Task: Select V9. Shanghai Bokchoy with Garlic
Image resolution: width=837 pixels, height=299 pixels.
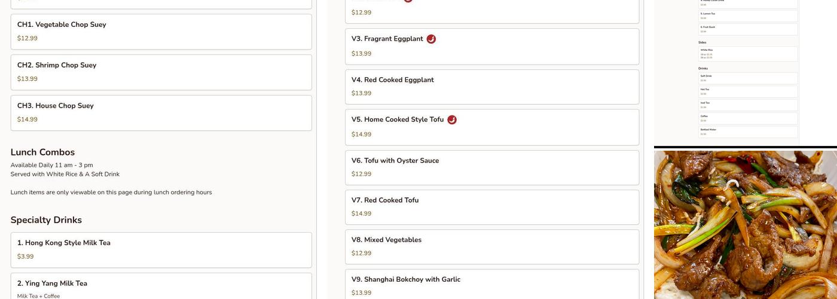Action: [491, 285]
